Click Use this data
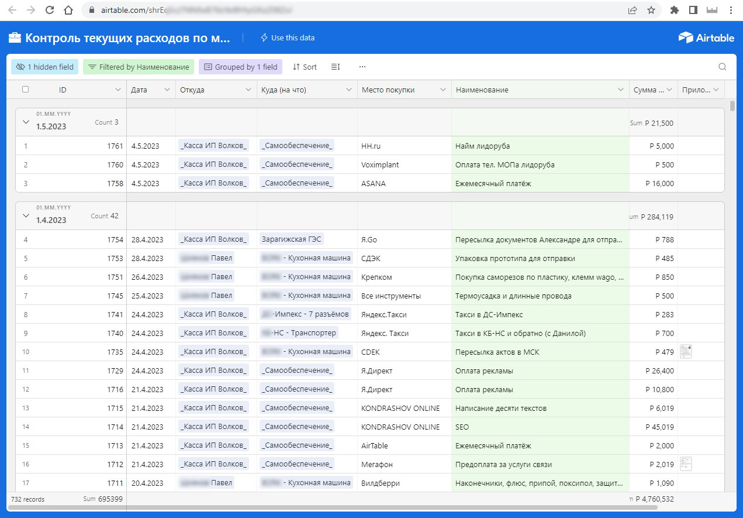 click(x=287, y=37)
